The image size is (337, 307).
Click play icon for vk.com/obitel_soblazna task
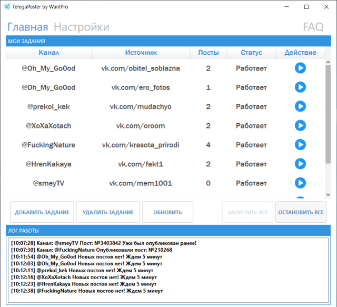(x=300, y=68)
